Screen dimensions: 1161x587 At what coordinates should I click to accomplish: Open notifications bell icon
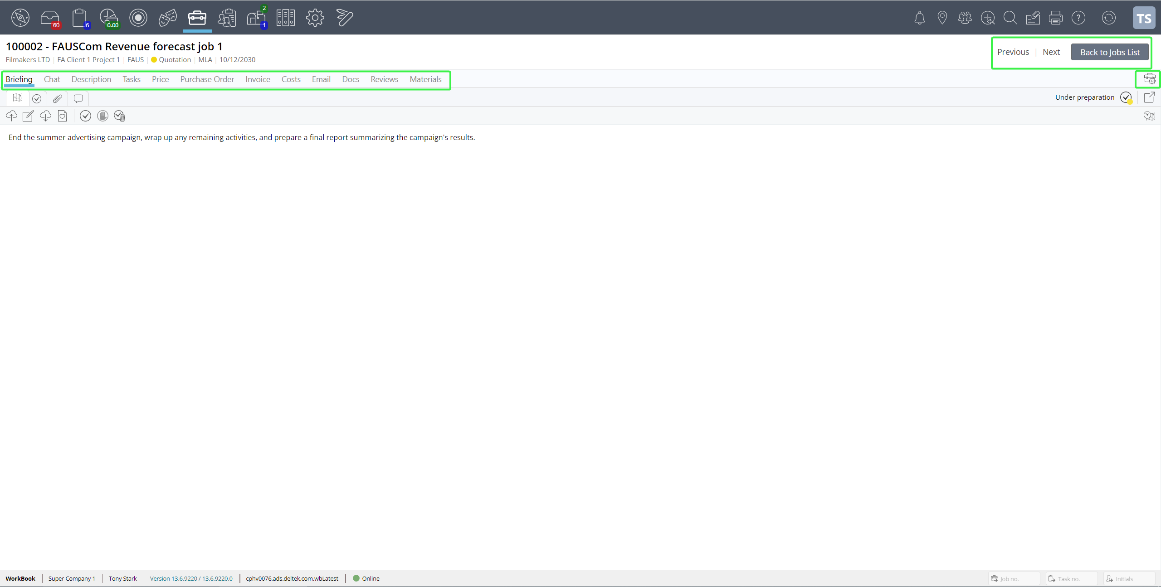920,18
